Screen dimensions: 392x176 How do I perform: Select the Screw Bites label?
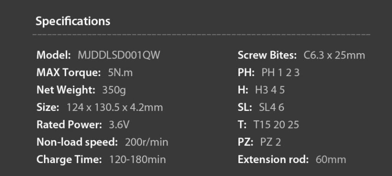coord(267,55)
